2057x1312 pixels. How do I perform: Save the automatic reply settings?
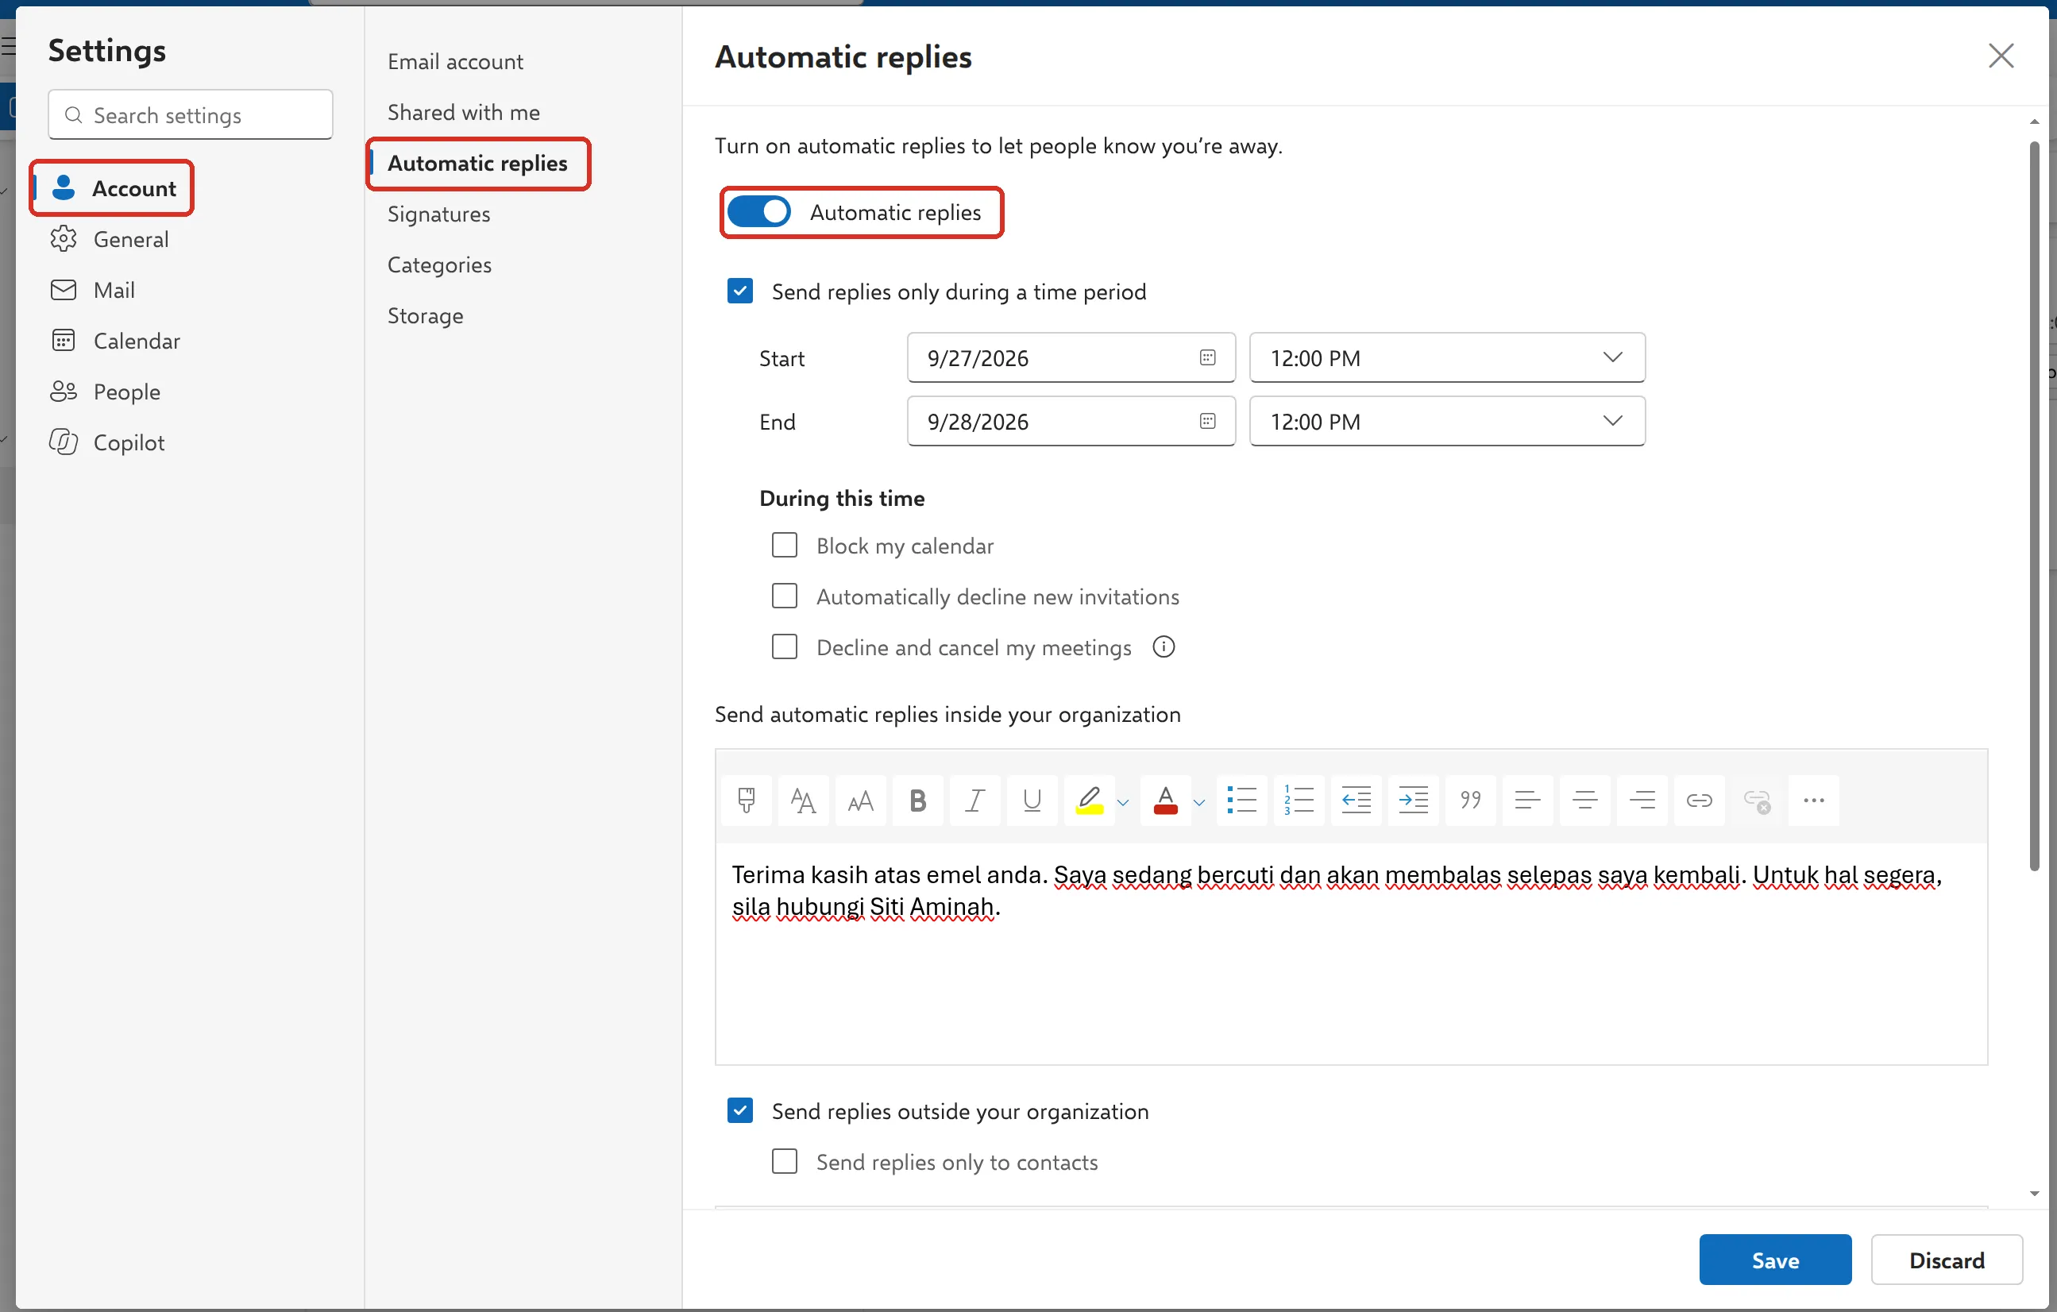(1775, 1260)
